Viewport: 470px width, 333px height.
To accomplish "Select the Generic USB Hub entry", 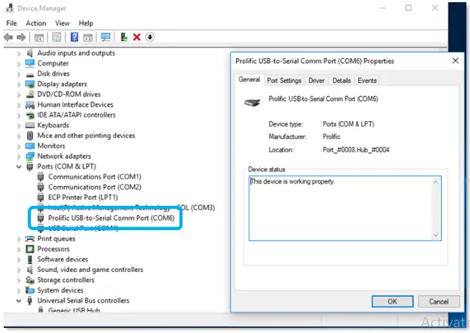I will click(x=74, y=310).
